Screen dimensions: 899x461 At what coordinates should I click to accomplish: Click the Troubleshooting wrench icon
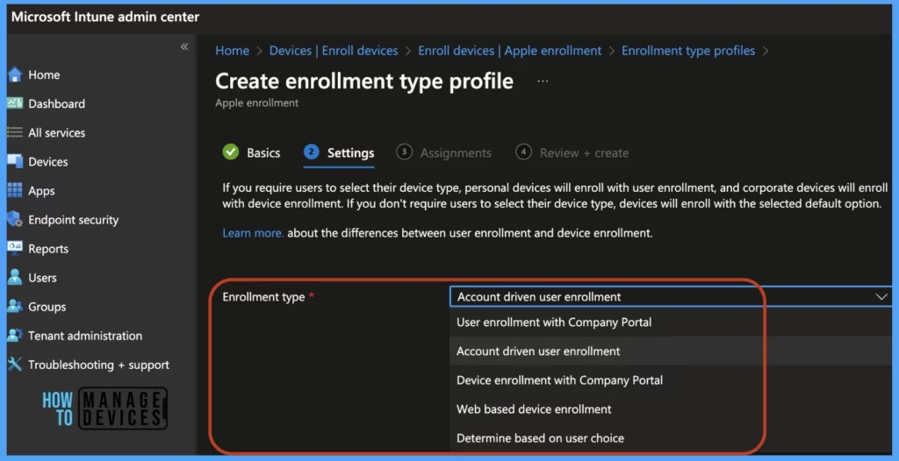tap(15, 365)
